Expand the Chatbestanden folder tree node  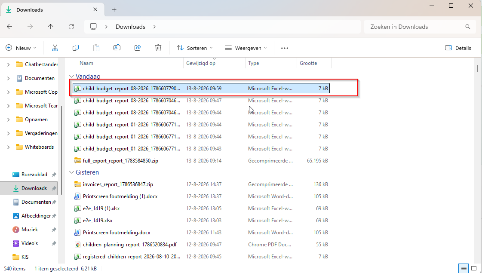point(8,64)
